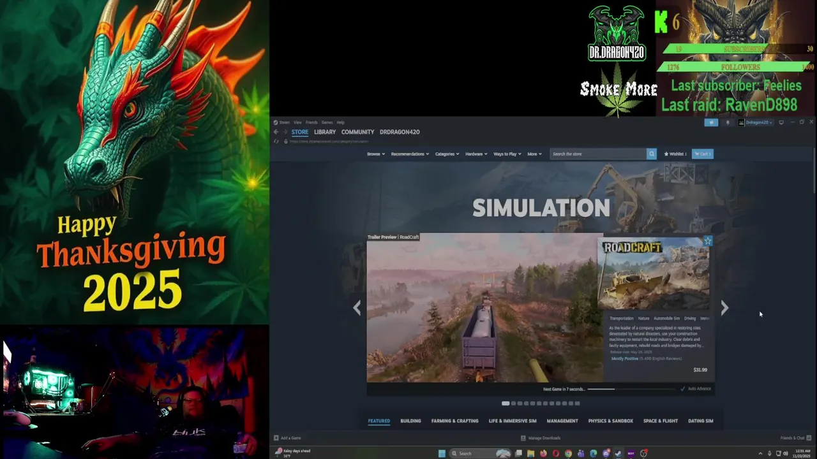The image size is (817, 459).
Task: Open the Cart button
Action: pos(702,154)
